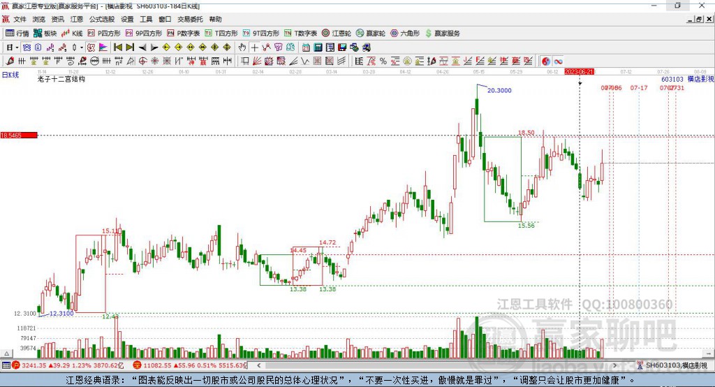Switch to the K线 chart view
The width and height of the screenshot is (715, 387).
point(72,34)
